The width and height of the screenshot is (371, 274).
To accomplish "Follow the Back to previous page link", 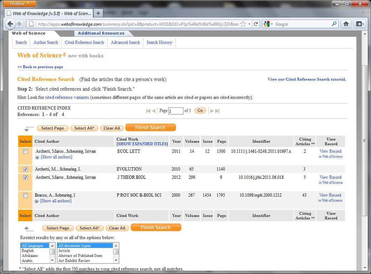I will pos(40,67).
